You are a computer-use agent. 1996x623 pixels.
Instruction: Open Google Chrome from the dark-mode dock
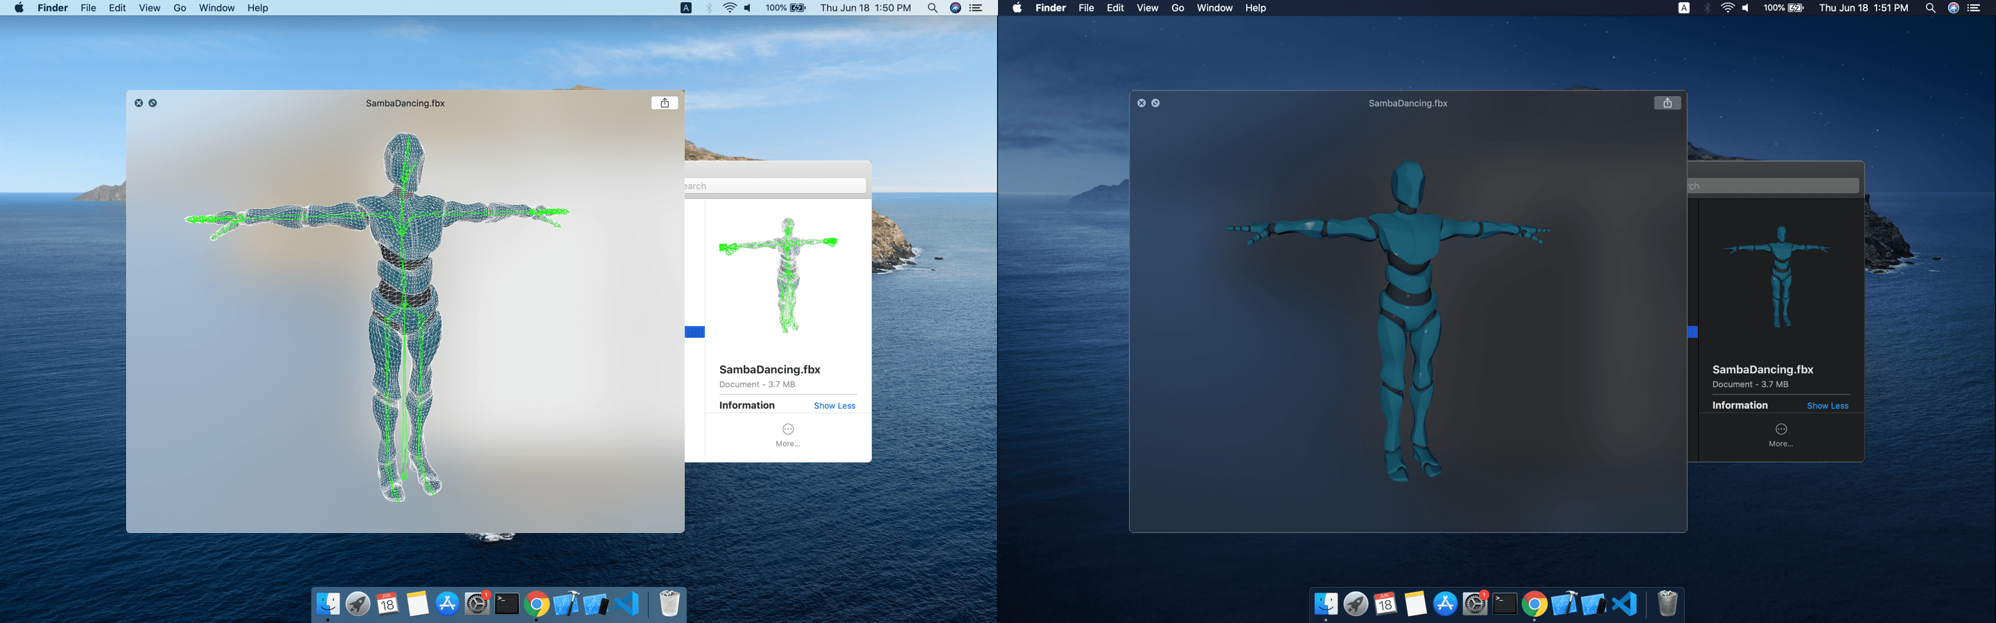pos(1534,604)
